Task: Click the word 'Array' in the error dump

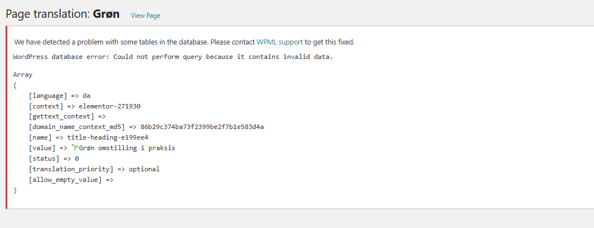Action: coord(23,75)
